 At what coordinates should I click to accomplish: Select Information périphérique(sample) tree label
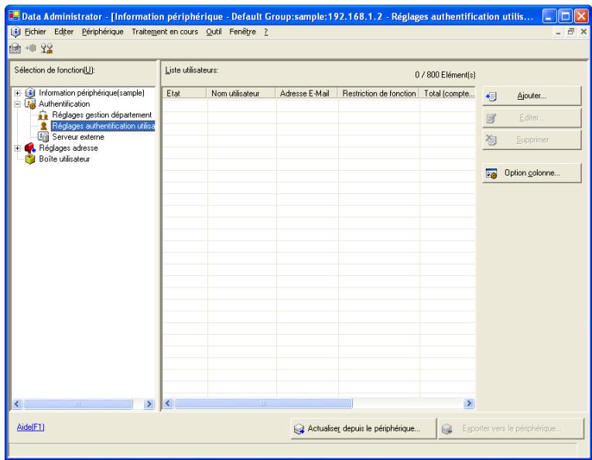pyautogui.click(x=92, y=93)
